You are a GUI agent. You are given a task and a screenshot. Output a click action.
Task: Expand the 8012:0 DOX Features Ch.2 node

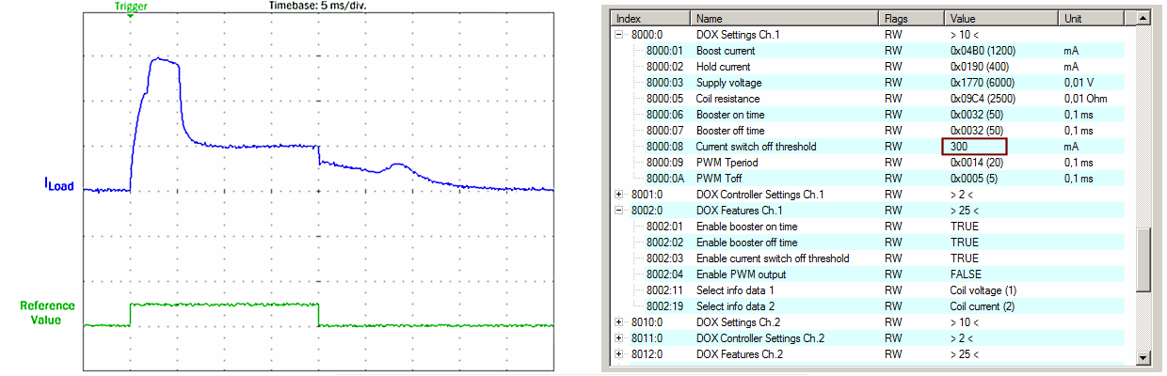click(619, 354)
